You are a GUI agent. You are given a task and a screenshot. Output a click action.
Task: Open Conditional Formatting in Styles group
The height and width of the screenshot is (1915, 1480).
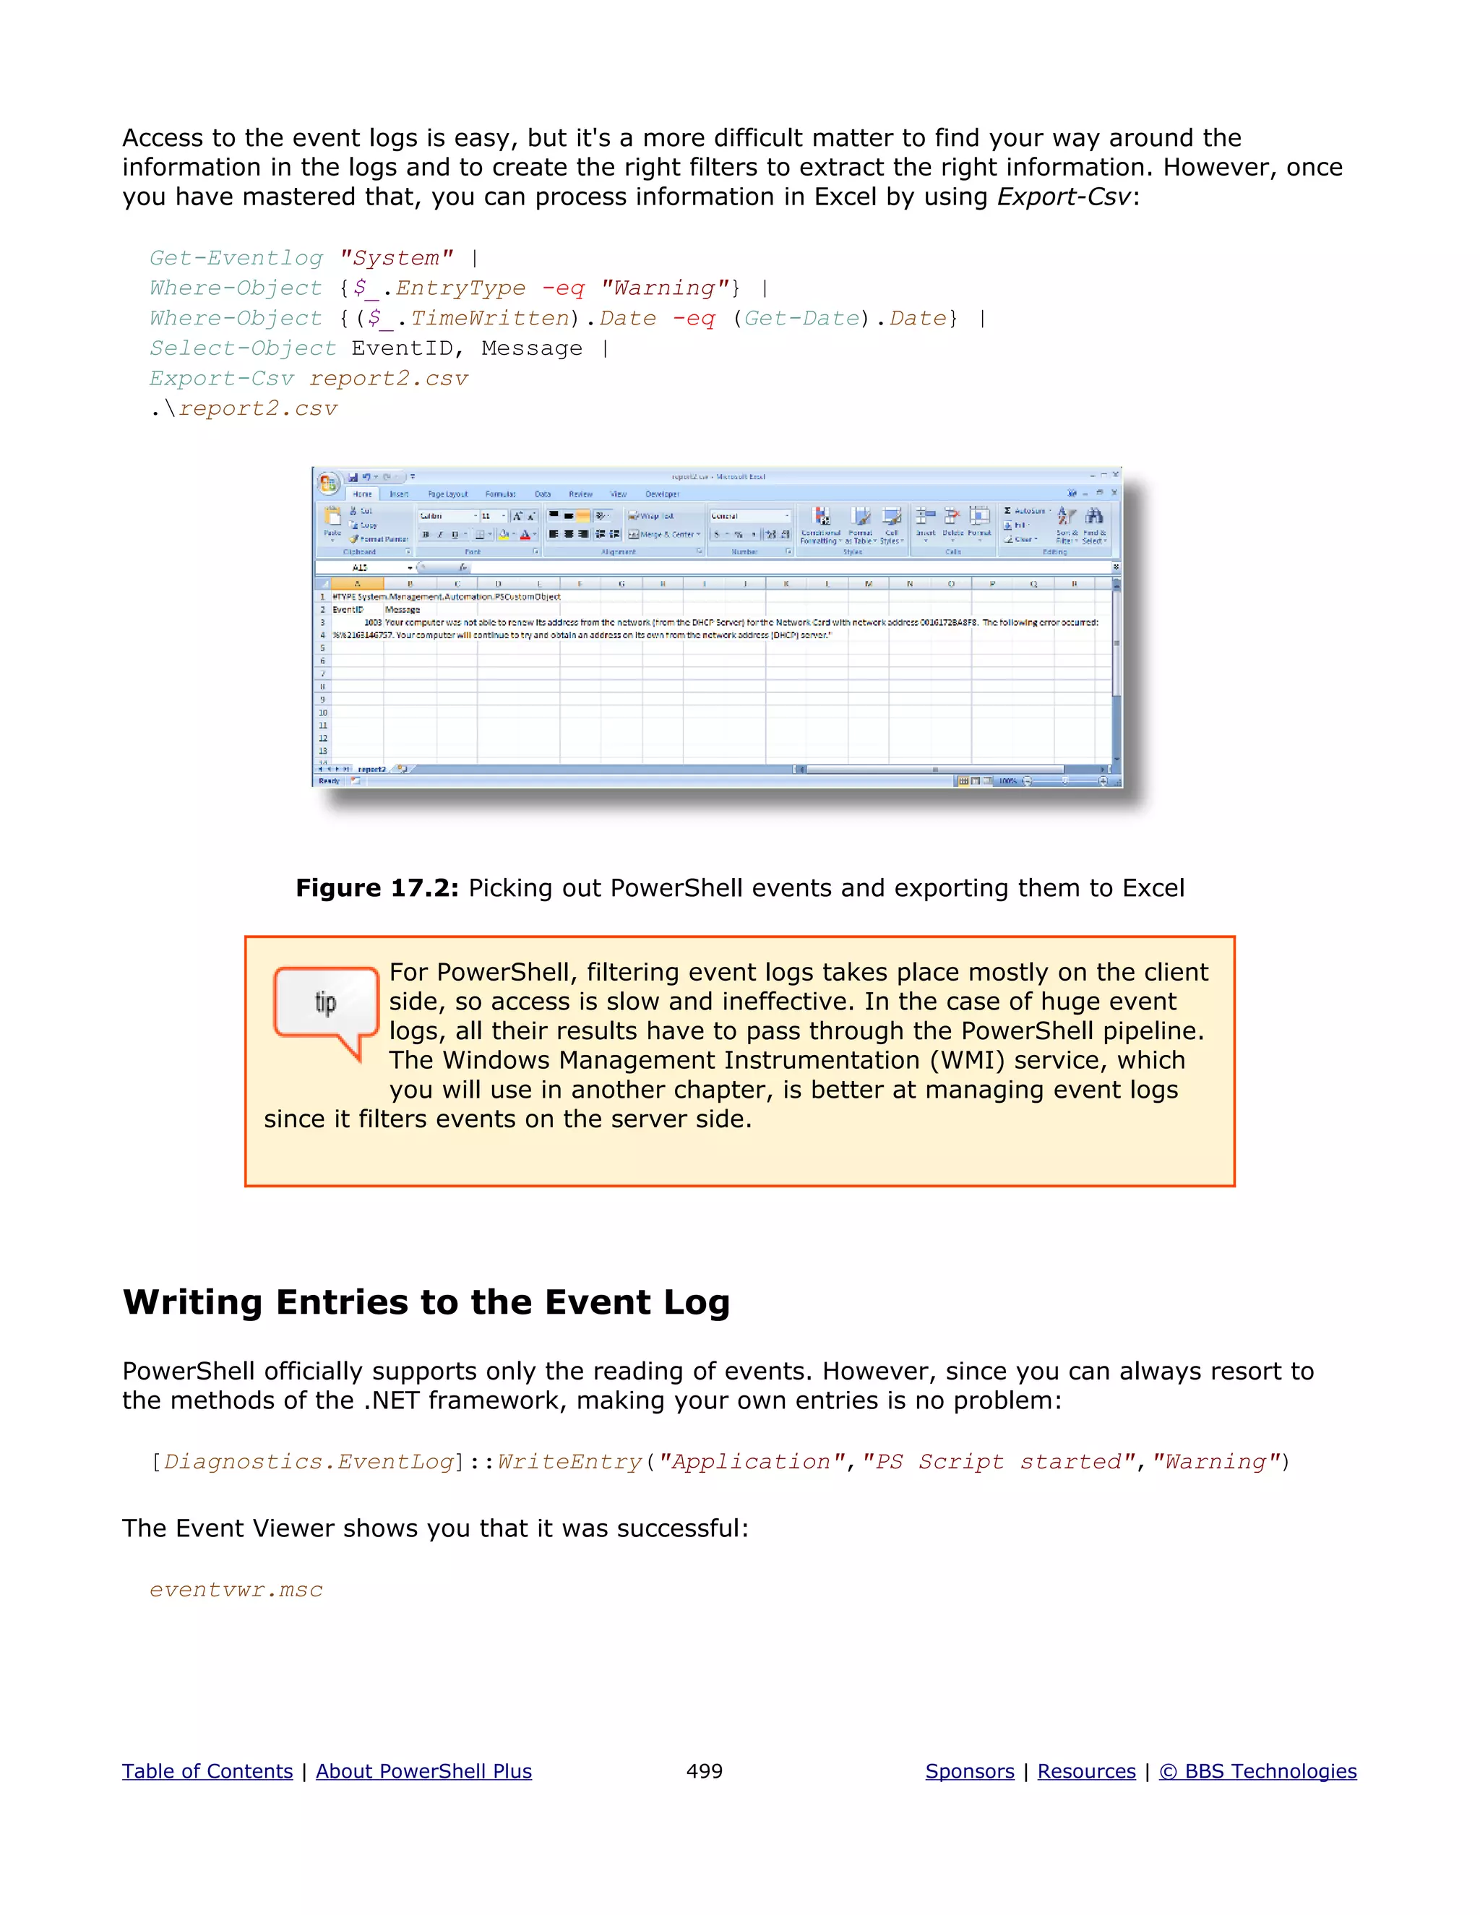pos(821,525)
